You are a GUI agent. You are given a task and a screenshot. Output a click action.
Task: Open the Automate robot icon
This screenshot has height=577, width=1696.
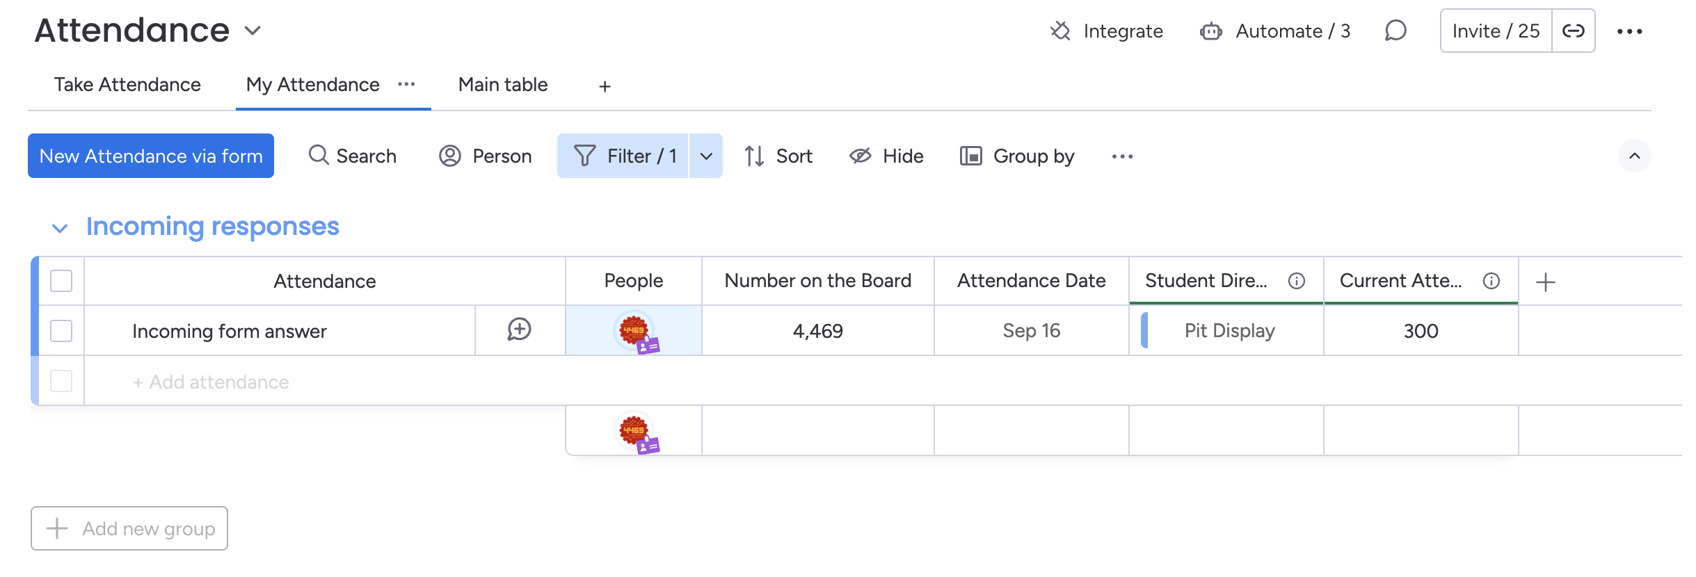[1210, 31]
